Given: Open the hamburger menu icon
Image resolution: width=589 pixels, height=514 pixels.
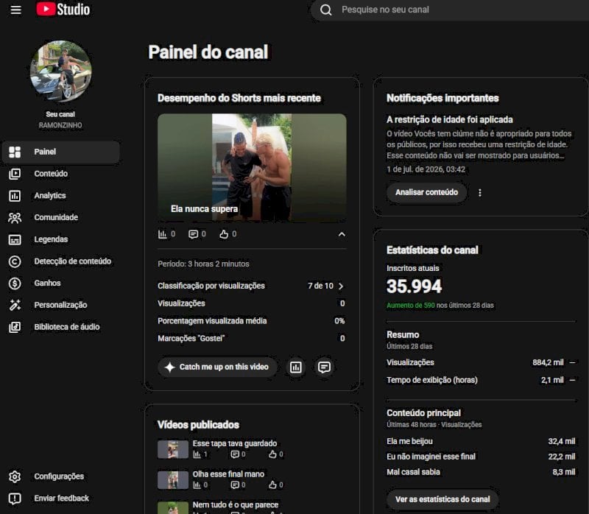Looking at the screenshot, I should 15,10.
